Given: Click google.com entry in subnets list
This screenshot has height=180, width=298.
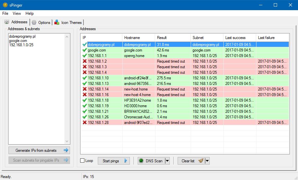Looking at the screenshot, I should point(18,41).
